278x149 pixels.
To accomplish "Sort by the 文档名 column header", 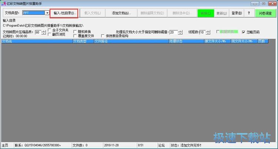I will 37,41.
